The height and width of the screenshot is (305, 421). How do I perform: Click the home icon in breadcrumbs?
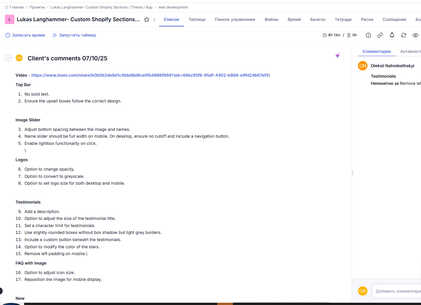pos(7,7)
